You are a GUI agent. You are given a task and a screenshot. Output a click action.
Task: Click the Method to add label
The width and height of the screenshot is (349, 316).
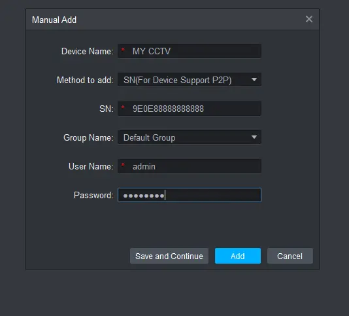85,80
